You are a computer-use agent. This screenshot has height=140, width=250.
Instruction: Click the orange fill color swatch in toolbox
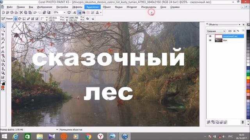pos(3,87)
